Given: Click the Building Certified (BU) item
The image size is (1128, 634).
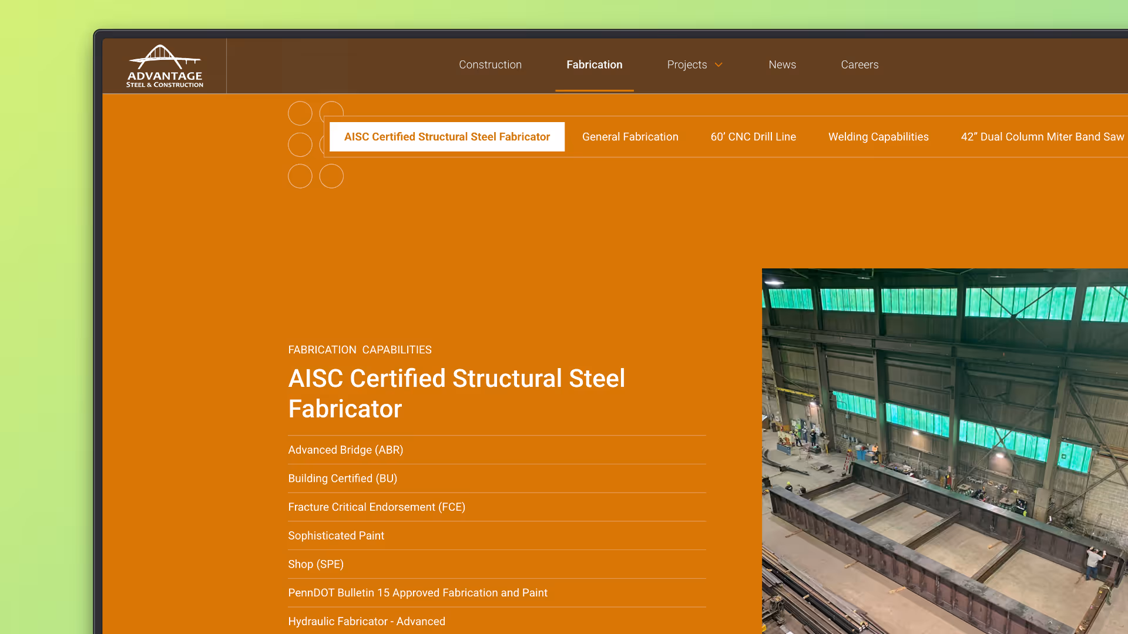Looking at the screenshot, I should coord(343,478).
